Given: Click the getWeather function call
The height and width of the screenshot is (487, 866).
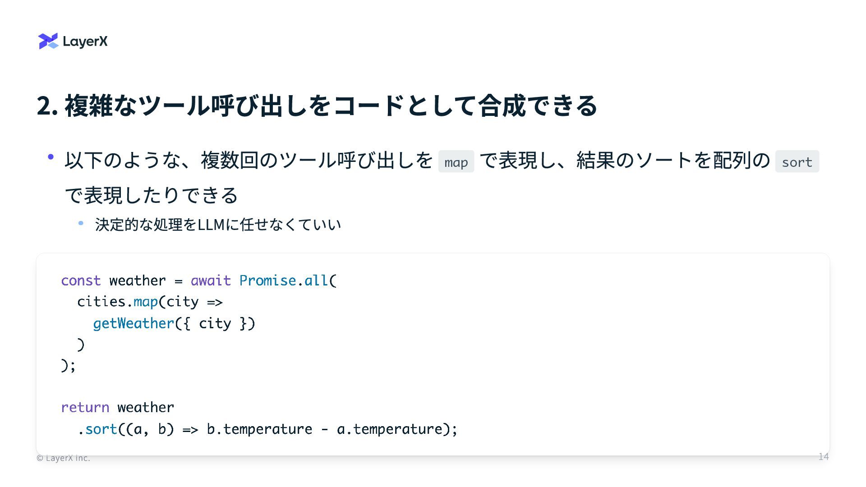Looking at the screenshot, I should click(x=134, y=323).
